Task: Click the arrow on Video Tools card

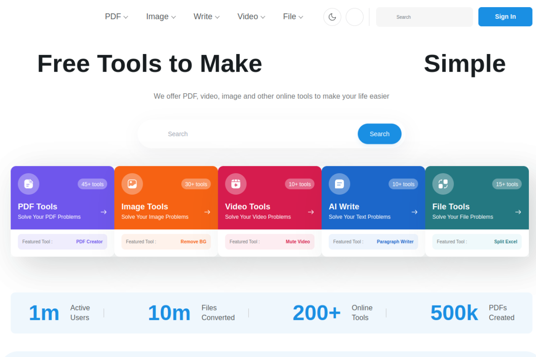Action: coord(311,212)
